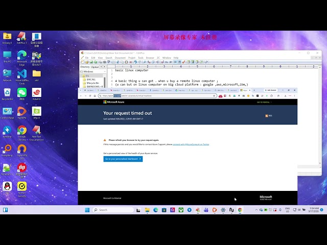Image resolution: width=327 pixels, height=245 pixels.
Task: Click the Chrome reload button
Action: pyautogui.click(x=90, y=96)
